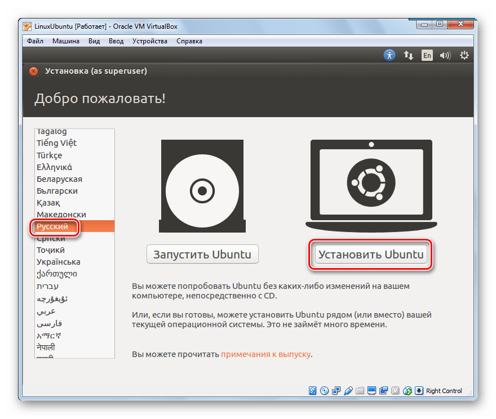
Task: Click the display monitor status icon
Action: tap(372, 391)
